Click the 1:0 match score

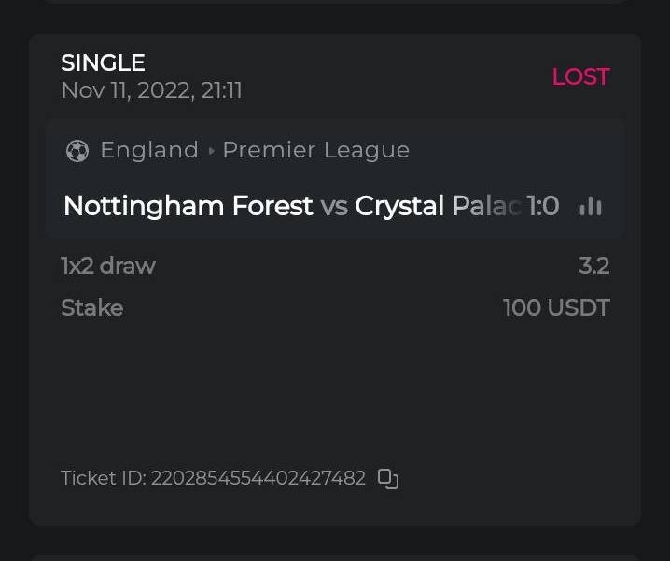coord(543,206)
